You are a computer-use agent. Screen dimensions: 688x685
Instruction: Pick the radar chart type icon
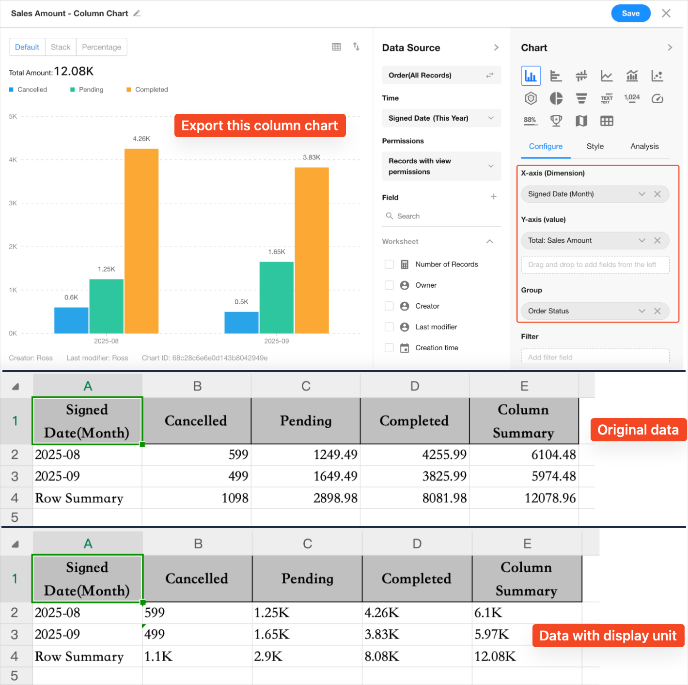(531, 98)
